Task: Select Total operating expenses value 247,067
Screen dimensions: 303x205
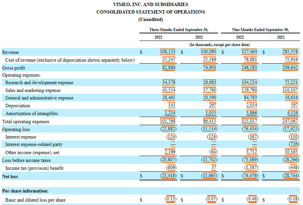Action: pos(290,121)
